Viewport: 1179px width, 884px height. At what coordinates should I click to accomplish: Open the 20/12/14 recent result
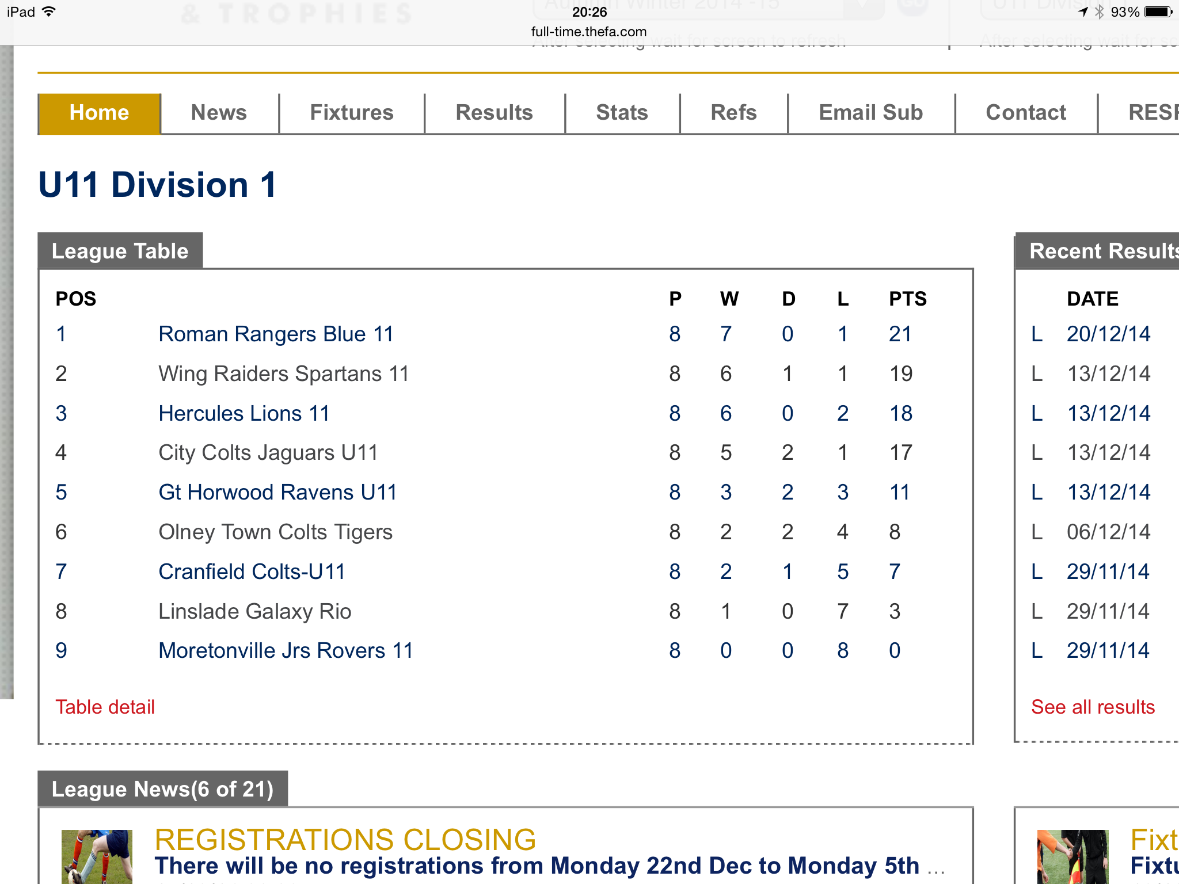click(1108, 334)
